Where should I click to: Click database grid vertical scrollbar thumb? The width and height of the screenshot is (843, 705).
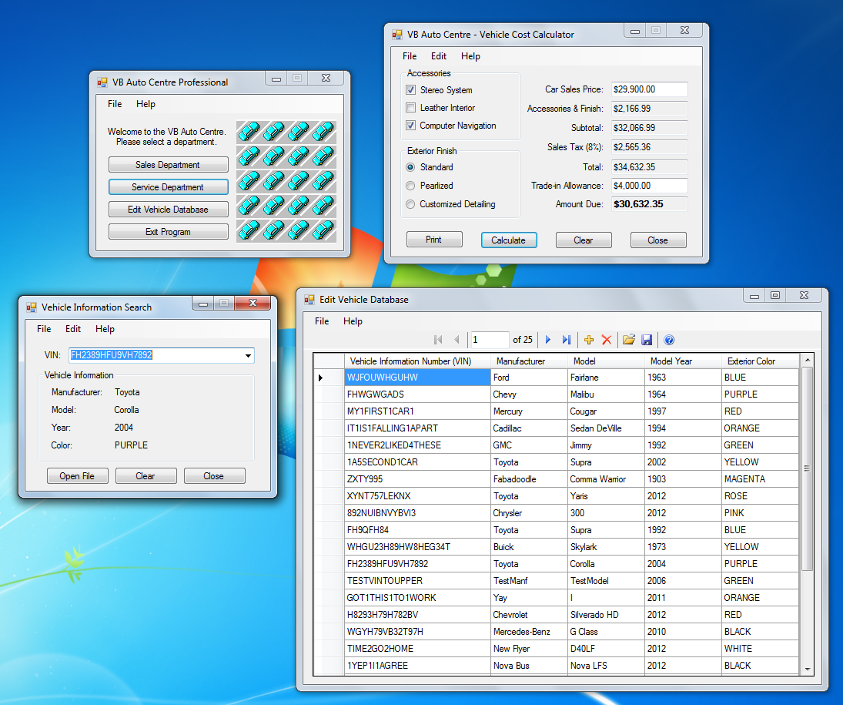(x=807, y=468)
